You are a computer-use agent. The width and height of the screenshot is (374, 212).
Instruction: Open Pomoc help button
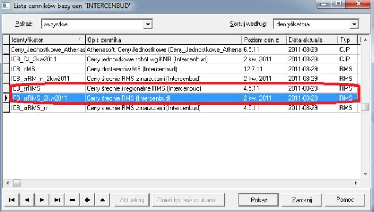pos(345,199)
